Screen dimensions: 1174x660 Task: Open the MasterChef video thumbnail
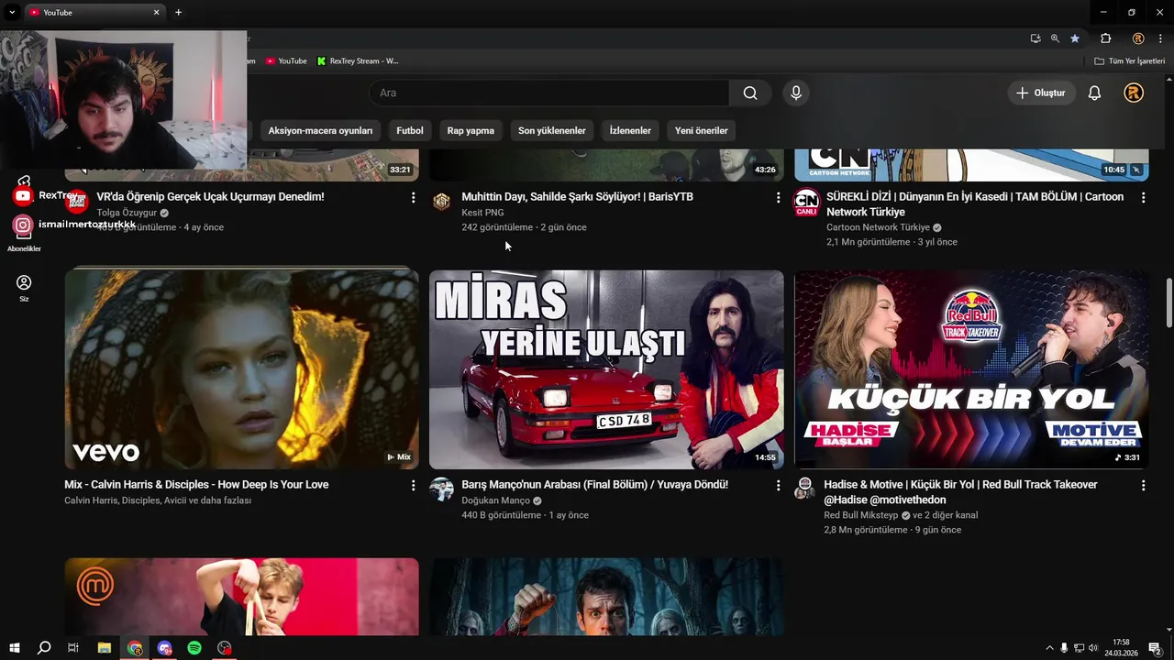click(241, 597)
